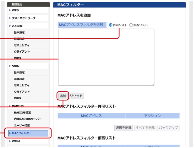This screenshot has width=194, height=148.
Task: Open 詳細設定 under the 2.4GHz section
Action: [19, 39]
